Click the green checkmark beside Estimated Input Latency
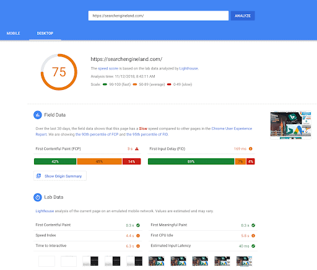The height and width of the screenshot is (270, 317). click(253, 246)
